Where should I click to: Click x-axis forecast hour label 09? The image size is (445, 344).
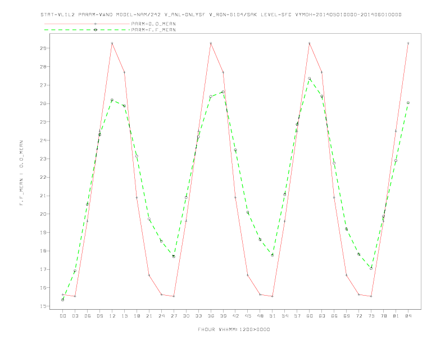tap(99, 316)
